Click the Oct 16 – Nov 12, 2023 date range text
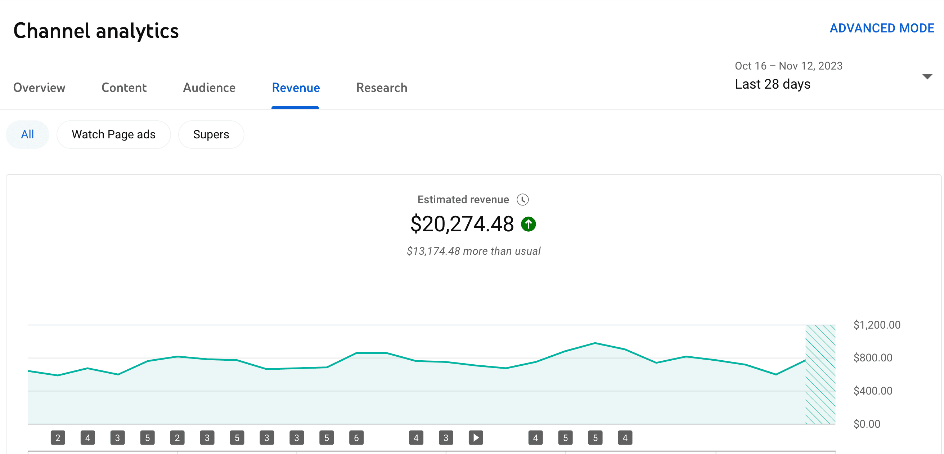This screenshot has height=454, width=944. coord(788,66)
